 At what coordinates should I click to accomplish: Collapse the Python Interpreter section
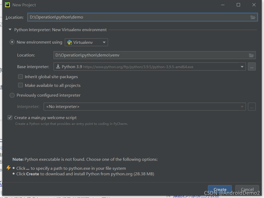[x=10, y=30]
